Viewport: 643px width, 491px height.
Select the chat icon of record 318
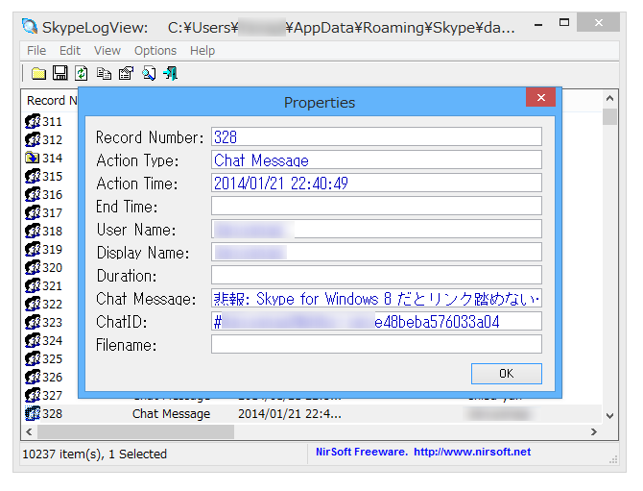(x=33, y=231)
